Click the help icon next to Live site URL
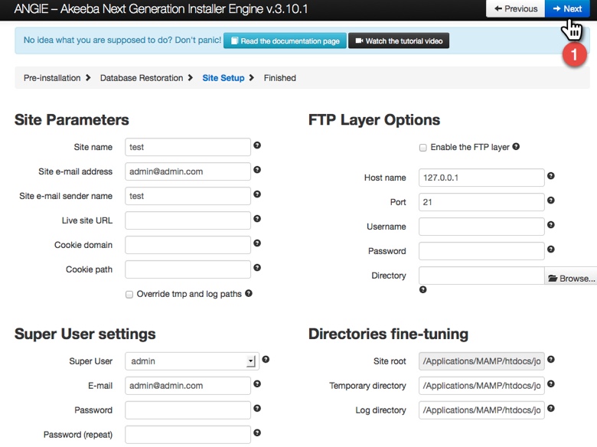Screen dimensions: 597x447 257,219
